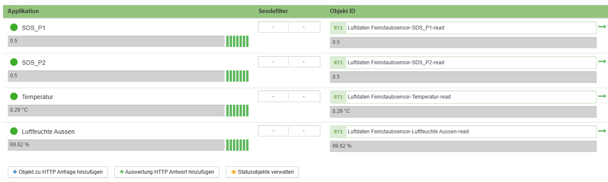Open the Sendefilter field for SDS_P1
Viewport: 608px width, 182px height.
[x=289, y=27]
